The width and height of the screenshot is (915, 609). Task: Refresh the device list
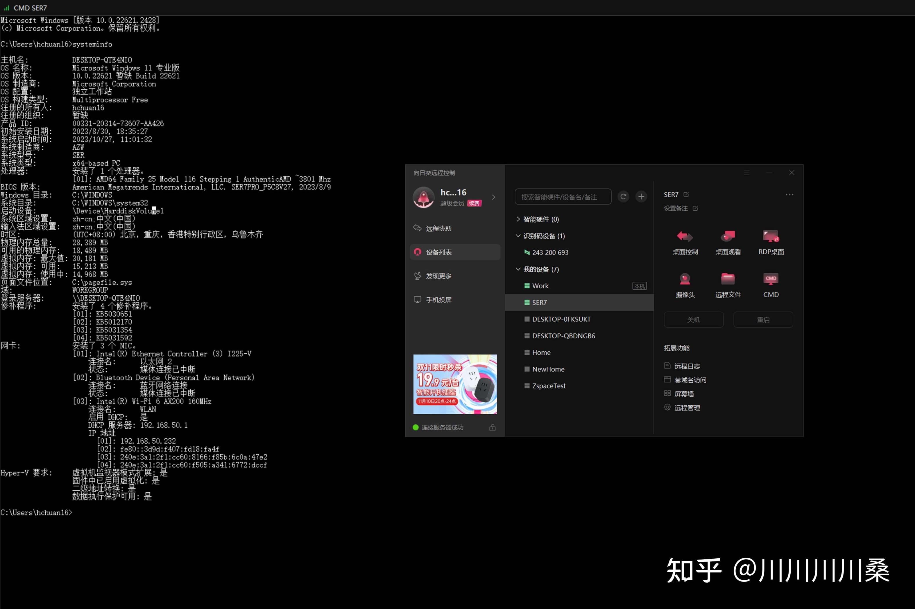623,196
